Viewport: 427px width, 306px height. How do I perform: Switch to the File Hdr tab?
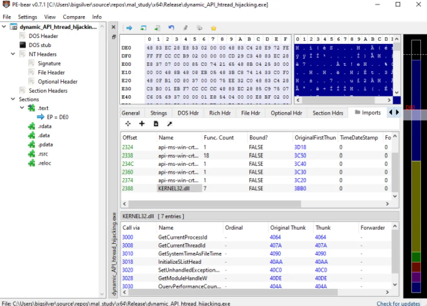pyautogui.click(x=251, y=113)
